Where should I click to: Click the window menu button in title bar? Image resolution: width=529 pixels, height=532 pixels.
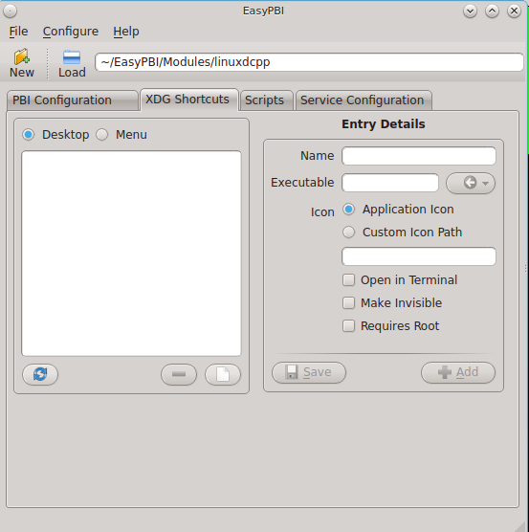coord(11,11)
